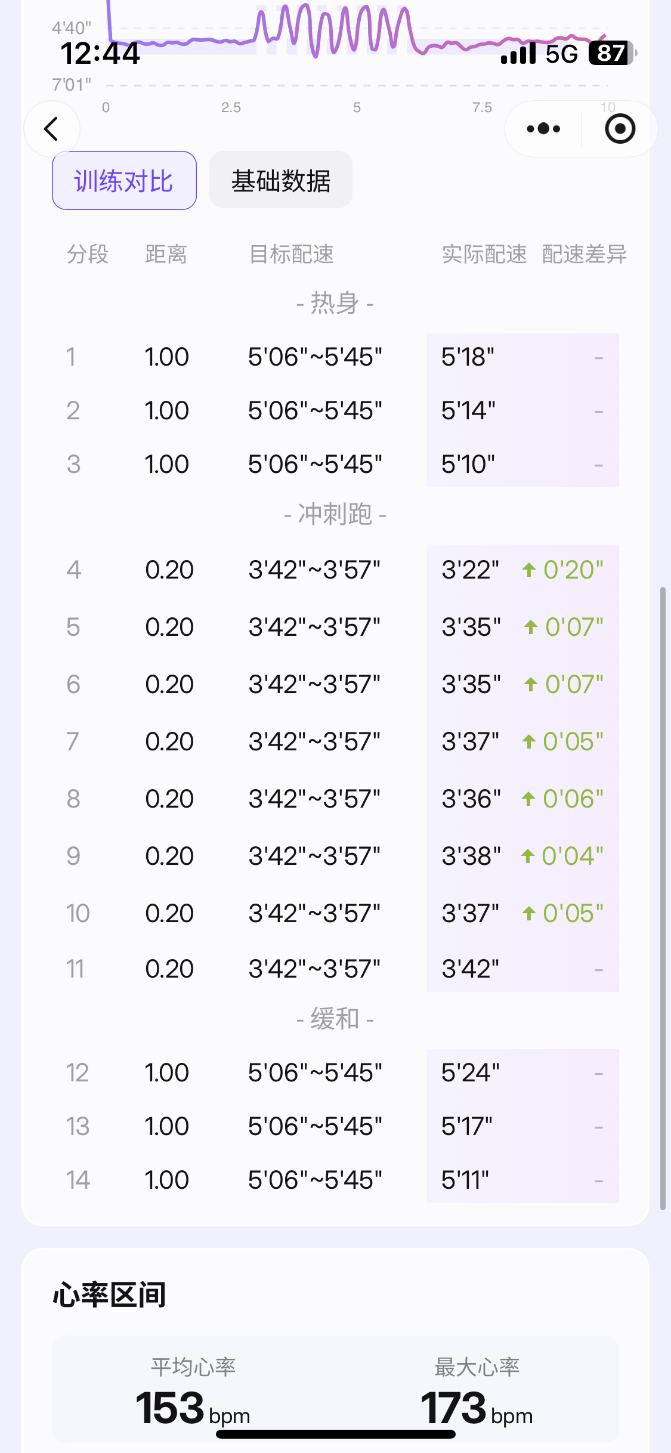Tap green up arrow in segment 4
The width and height of the screenshot is (671, 1453).
pos(528,570)
